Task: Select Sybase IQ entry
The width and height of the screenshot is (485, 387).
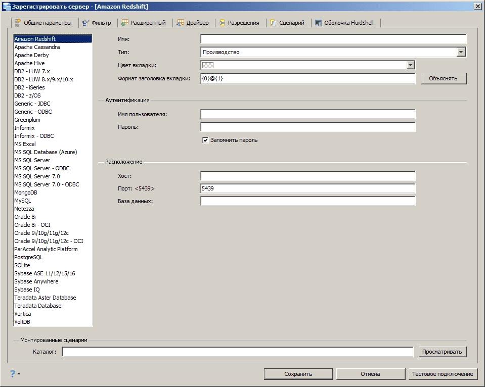Action: click(53, 289)
